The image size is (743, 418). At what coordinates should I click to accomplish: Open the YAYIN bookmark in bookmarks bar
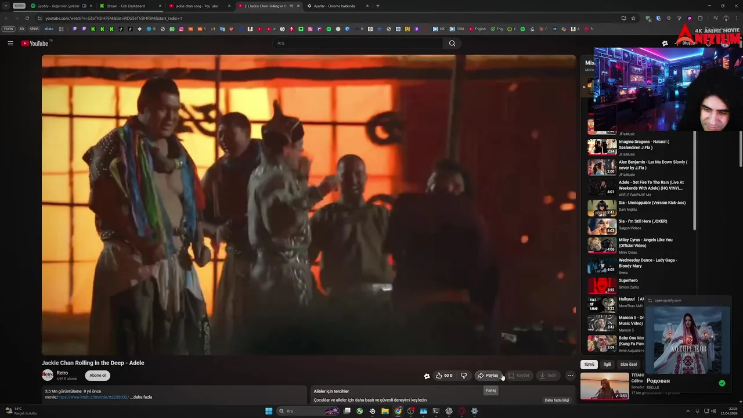pos(8,29)
